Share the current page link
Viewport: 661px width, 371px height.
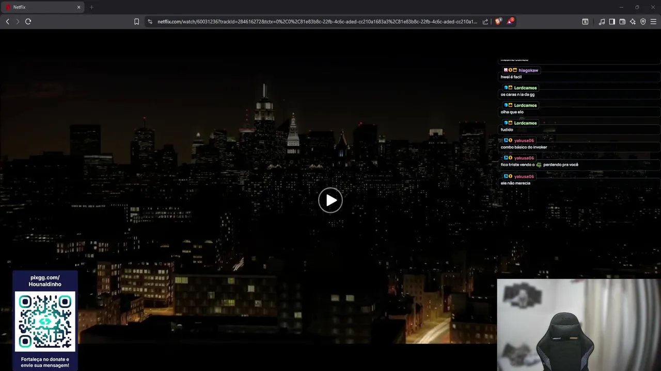[485, 22]
